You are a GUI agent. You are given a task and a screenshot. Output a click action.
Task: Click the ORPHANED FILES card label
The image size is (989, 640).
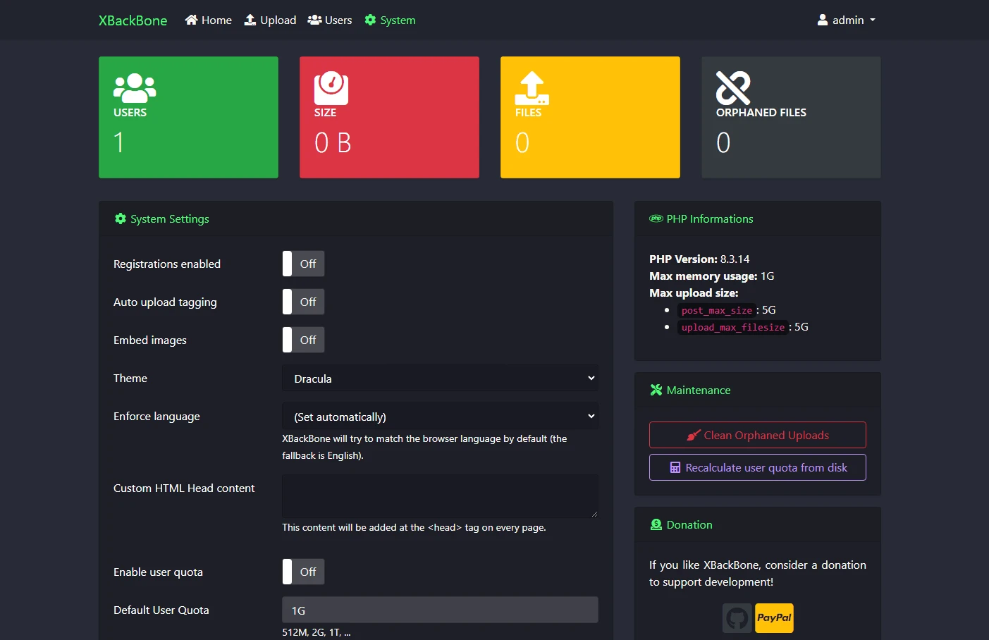pyautogui.click(x=761, y=113)
